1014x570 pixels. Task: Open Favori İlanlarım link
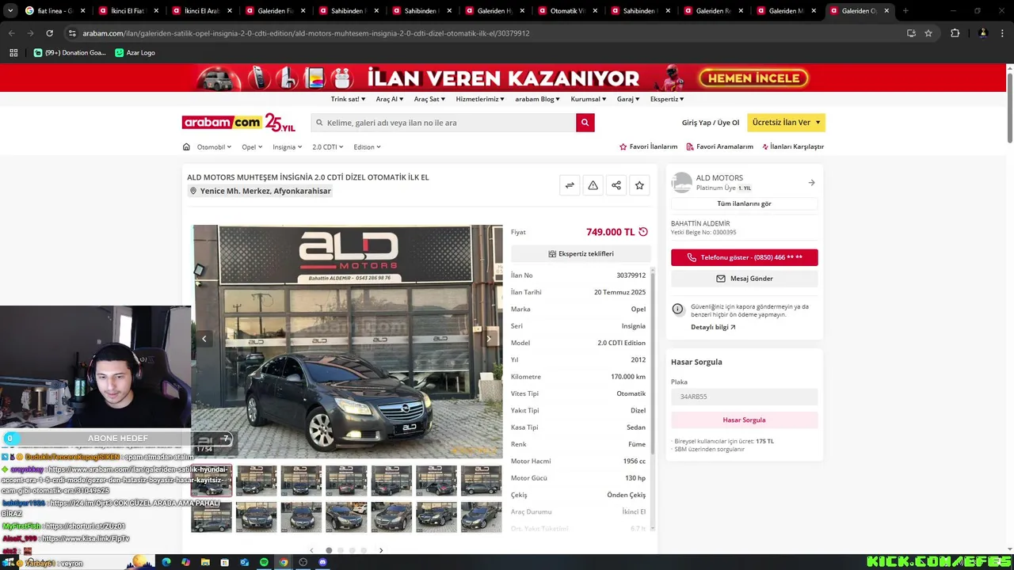(648, 146)
